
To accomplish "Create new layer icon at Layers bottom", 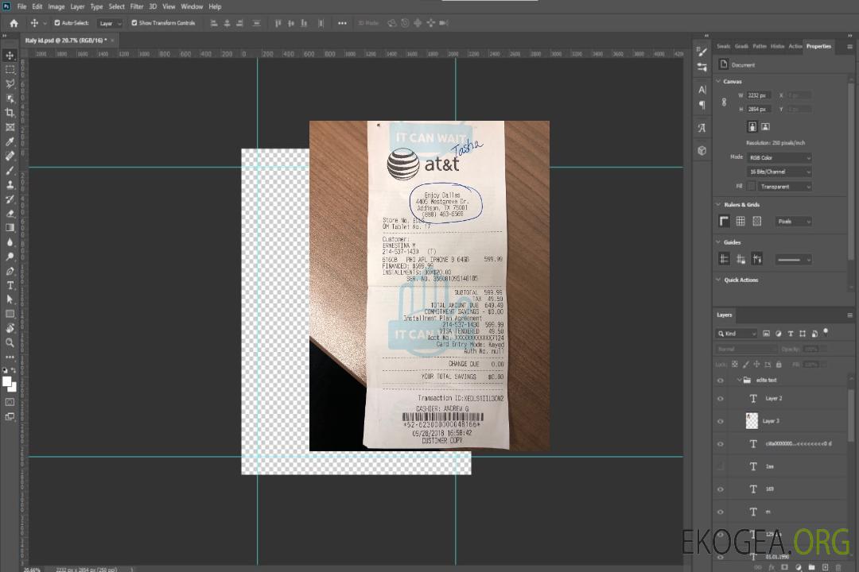I will (825, 567).
